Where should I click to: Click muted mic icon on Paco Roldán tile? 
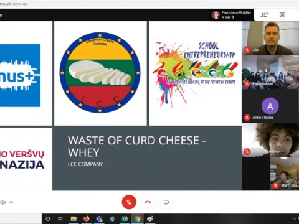(x=247, y=84)
